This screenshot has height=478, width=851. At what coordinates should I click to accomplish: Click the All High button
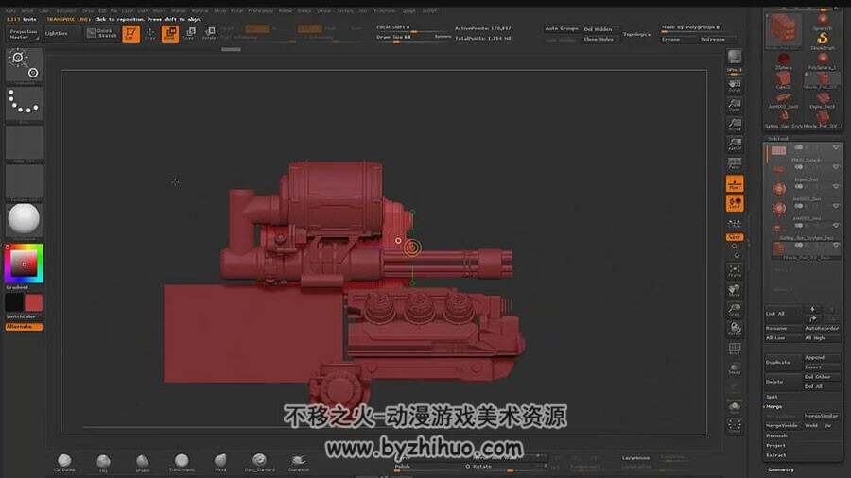(x=823, y=338)
